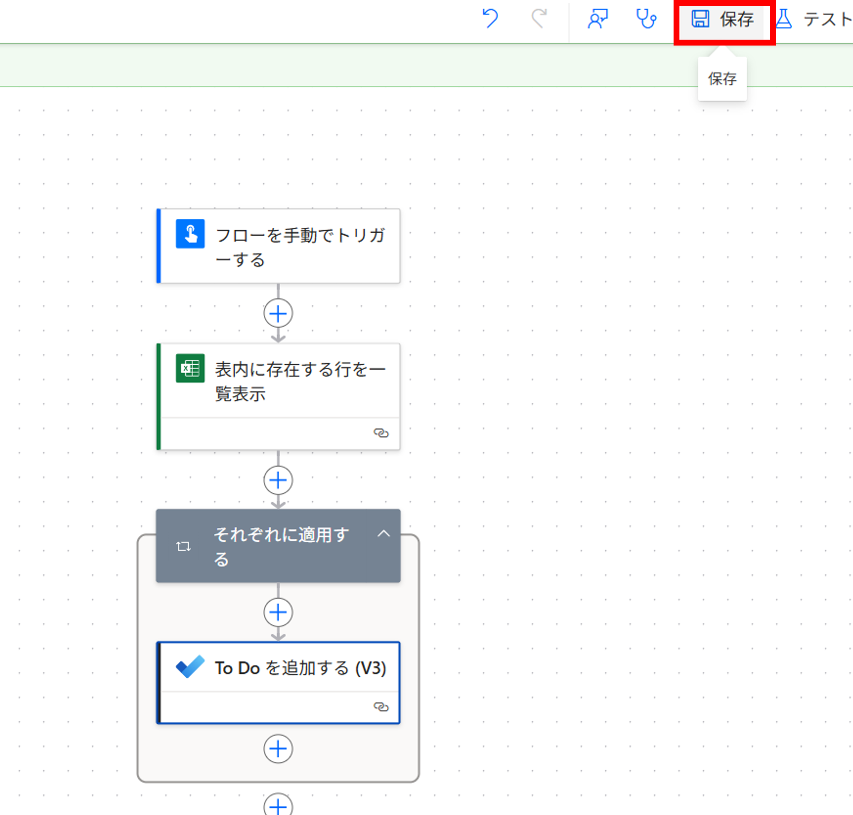The width and height of the screenshot is (853, 815).
Task: Click the loop icon on それぞれに適用する
Action: [x=183, y=546]
